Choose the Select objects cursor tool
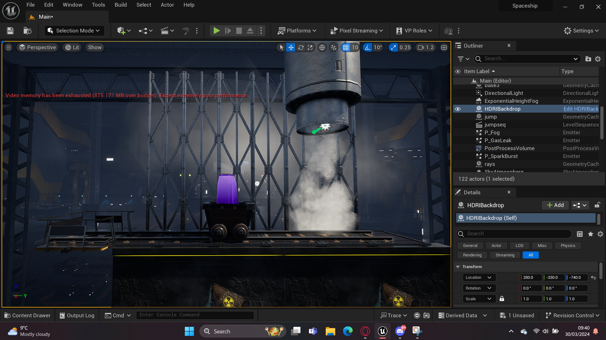Viewport: 606px width, 340px height. tap(281, 47)
